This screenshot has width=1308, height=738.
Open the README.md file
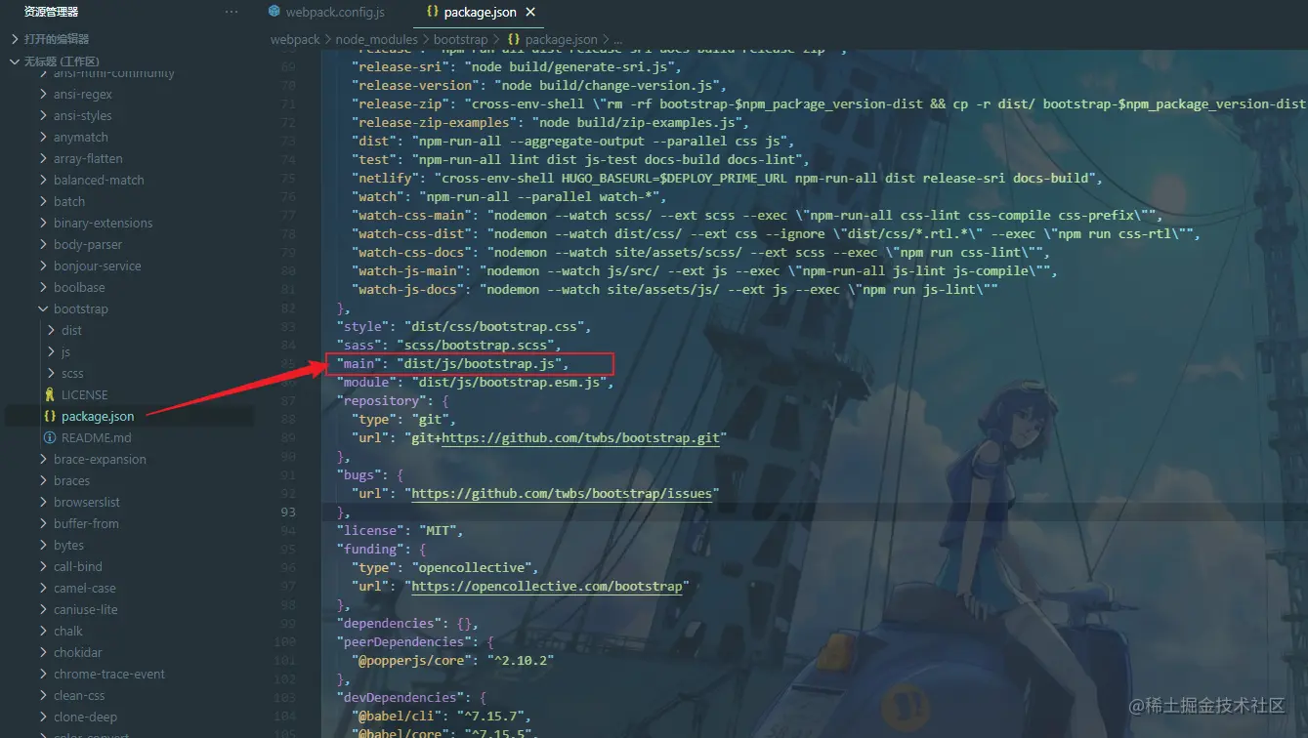[x=96, y=438]
